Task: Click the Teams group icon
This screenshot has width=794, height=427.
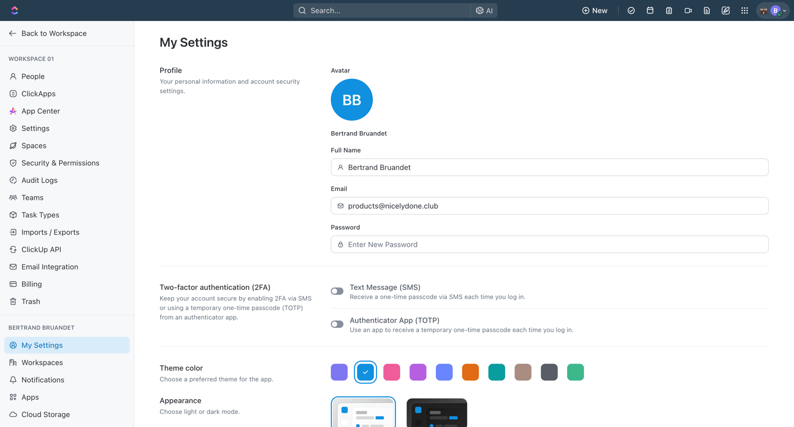Action: [x=13, y=197]
